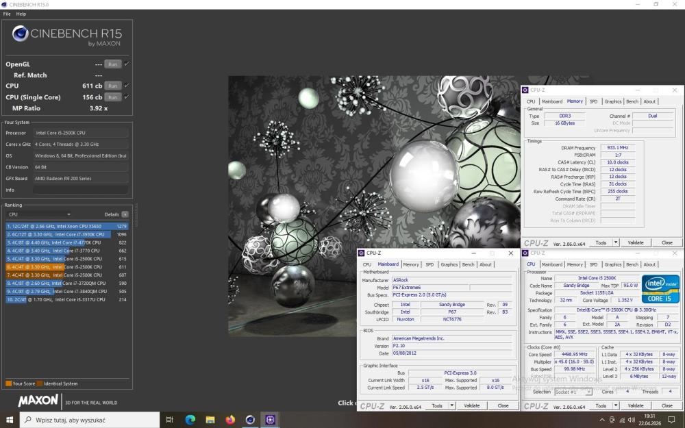Select ranking row 1 Xeon X5650
This screenshot has width=685, height=428.
(67, 226)
